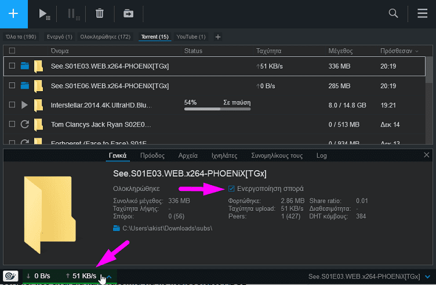The width and height of the screenshot is (436, 285).
Task: Switch to the Πρόοδος details tab
Action: click(152, 156)
